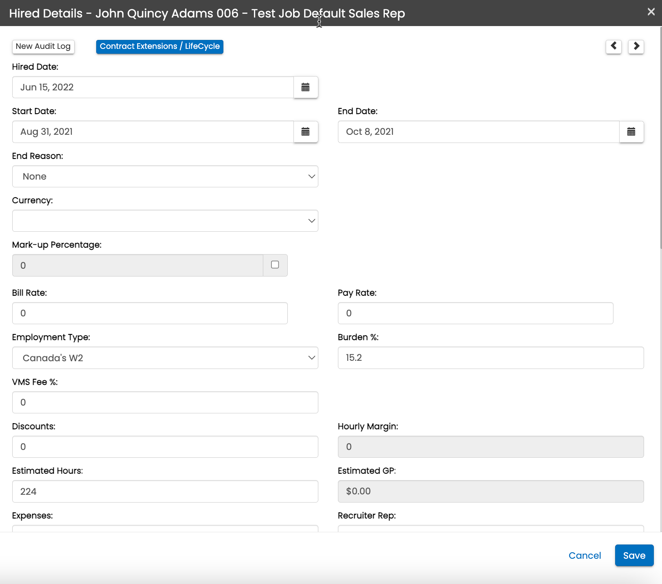Edit the Estimated Hours field
The height and width of the screenshot is (584, 662).
click(x=165, y=491)
